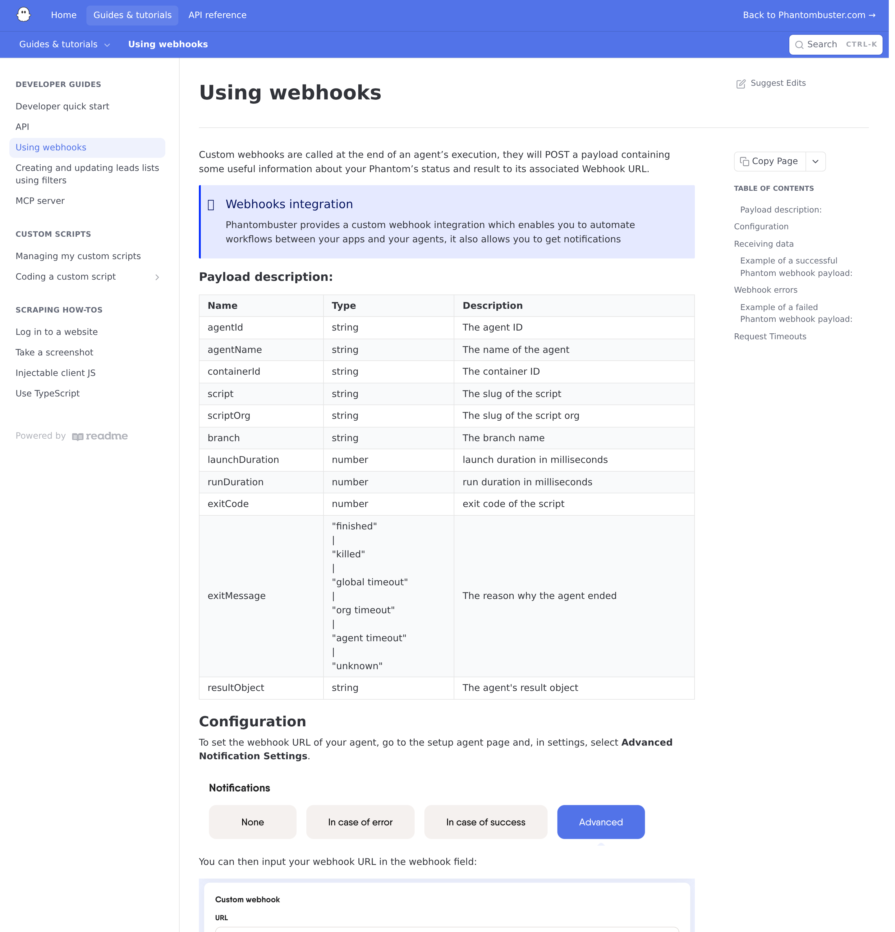Screen dimensions: 895x932
Task: Open Use TypeScript page
Action: pyautogui.click(x=48, y=394)
